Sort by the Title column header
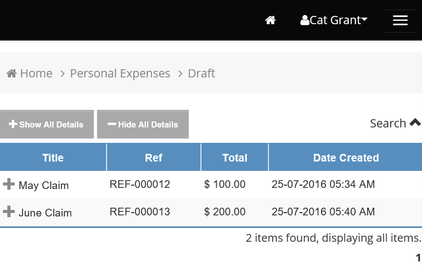Screen dimensions: 422x267 pyautogui.click(x=53, y=158)
